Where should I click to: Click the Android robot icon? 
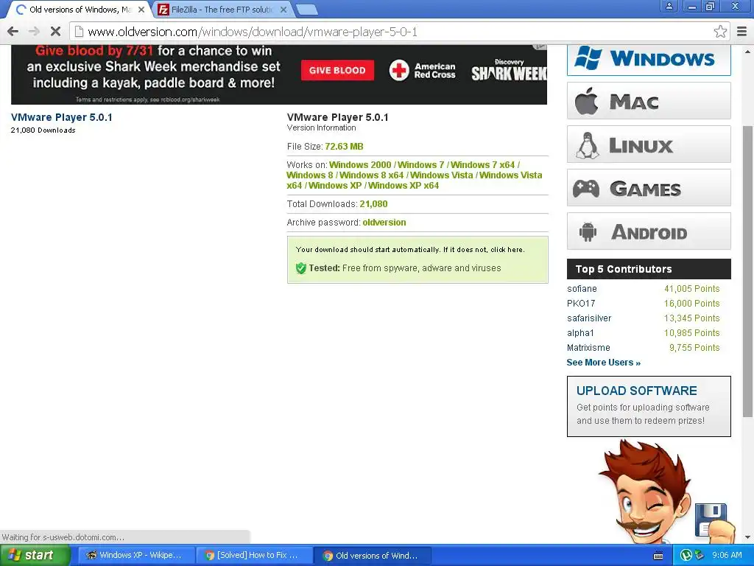point(588,231)
